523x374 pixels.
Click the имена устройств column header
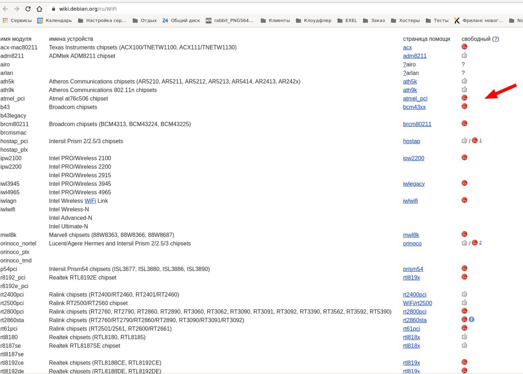click(71, 39)
